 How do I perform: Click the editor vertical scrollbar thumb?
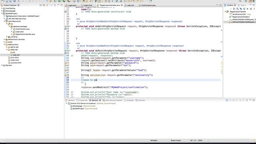[222, 72]
